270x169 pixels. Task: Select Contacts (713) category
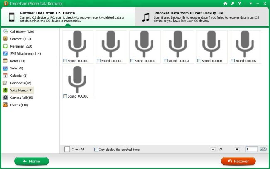click(x=20, y=39)
